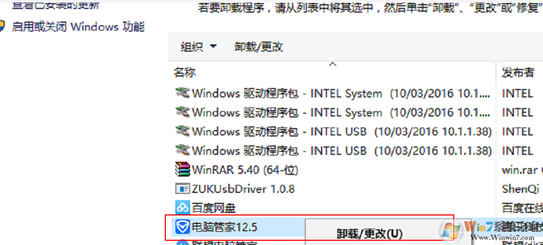Screen dimensions: 543x245
Task: Click the second INTEL USB driver package icon
Action: pos(182,151)
